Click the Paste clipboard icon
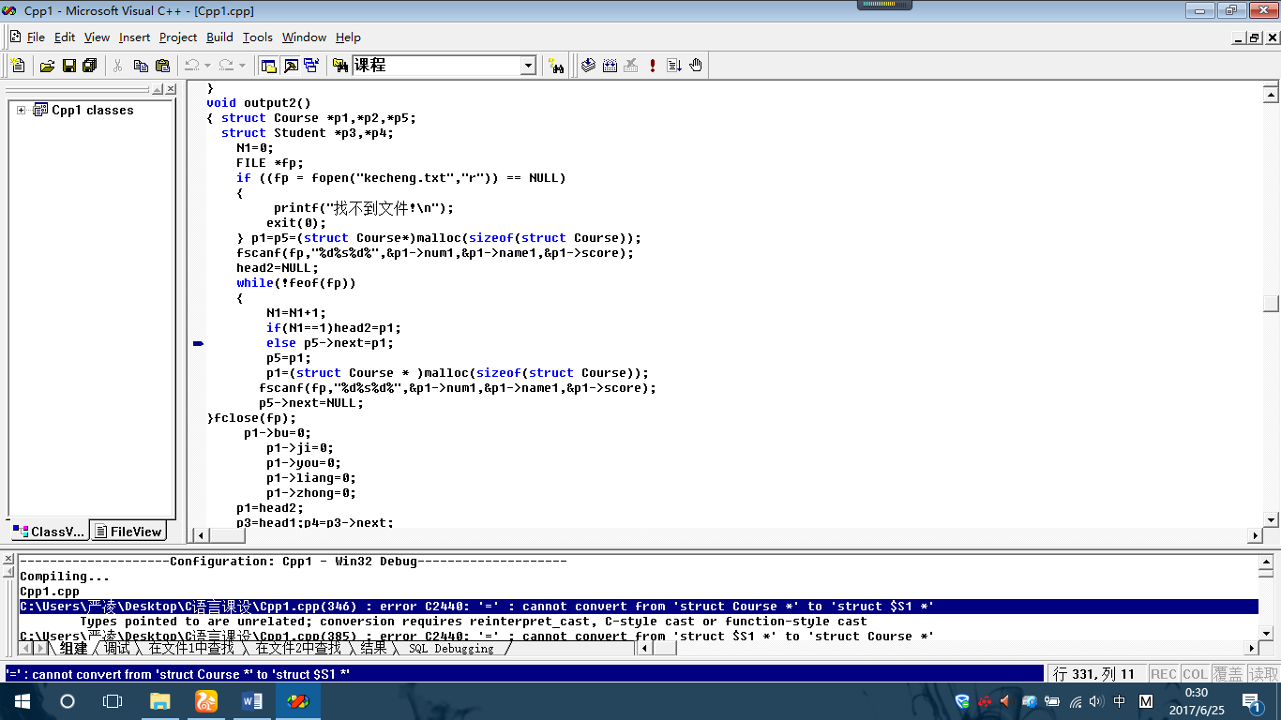 click(162, 66)
